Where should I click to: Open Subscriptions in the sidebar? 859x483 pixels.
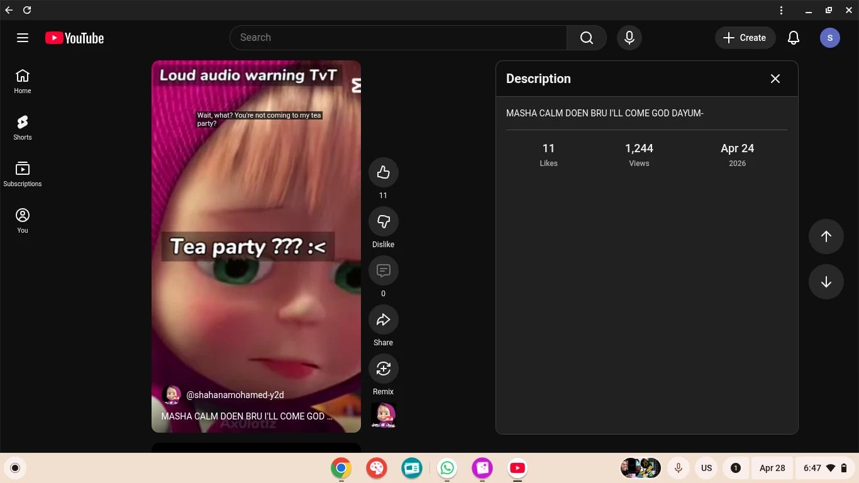[x=23, y=174]
